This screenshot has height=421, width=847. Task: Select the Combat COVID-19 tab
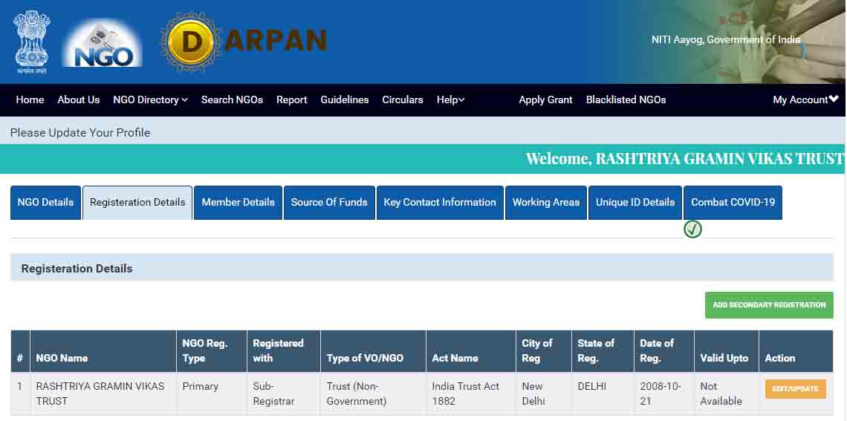pyautogui.click(x=733, y=202)
